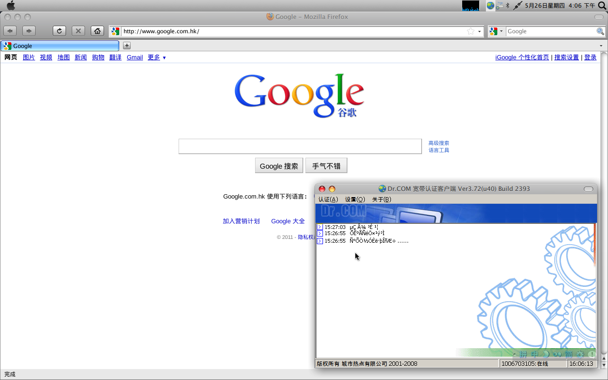Open the Apple menu
The image size is (608, 380).
point(10,6)
